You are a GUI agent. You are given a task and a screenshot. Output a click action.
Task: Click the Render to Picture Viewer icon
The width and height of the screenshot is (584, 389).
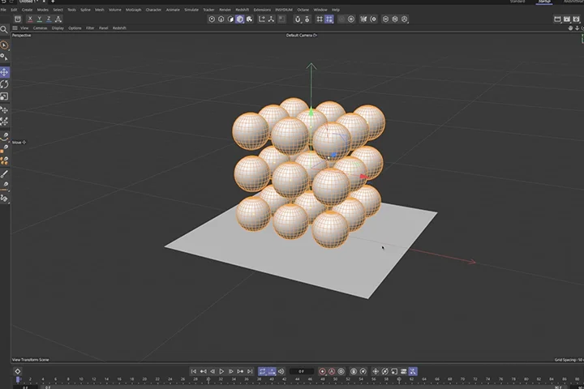click(x=566, y=19)
